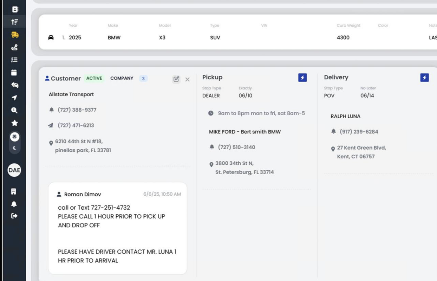
Task: Open the dollar search icon in sidebar
Action: pyautogui.click(x=14, y=110)
